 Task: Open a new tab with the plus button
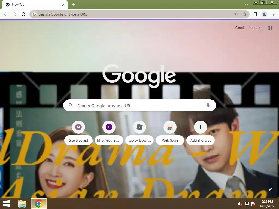point(74,5)
